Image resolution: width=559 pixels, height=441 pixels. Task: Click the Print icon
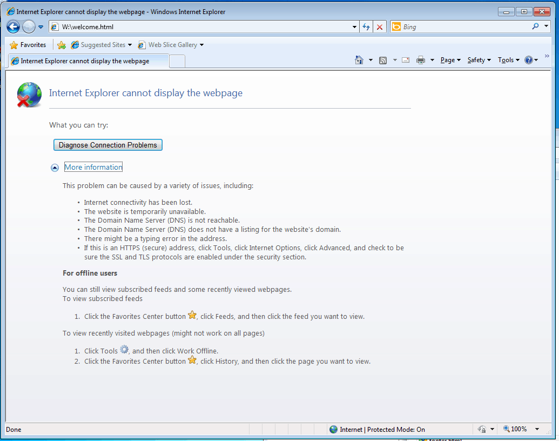[x=421, y=60]
